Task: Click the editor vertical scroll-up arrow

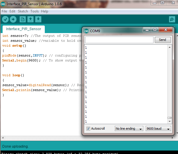Action: (x=177, y=36)
